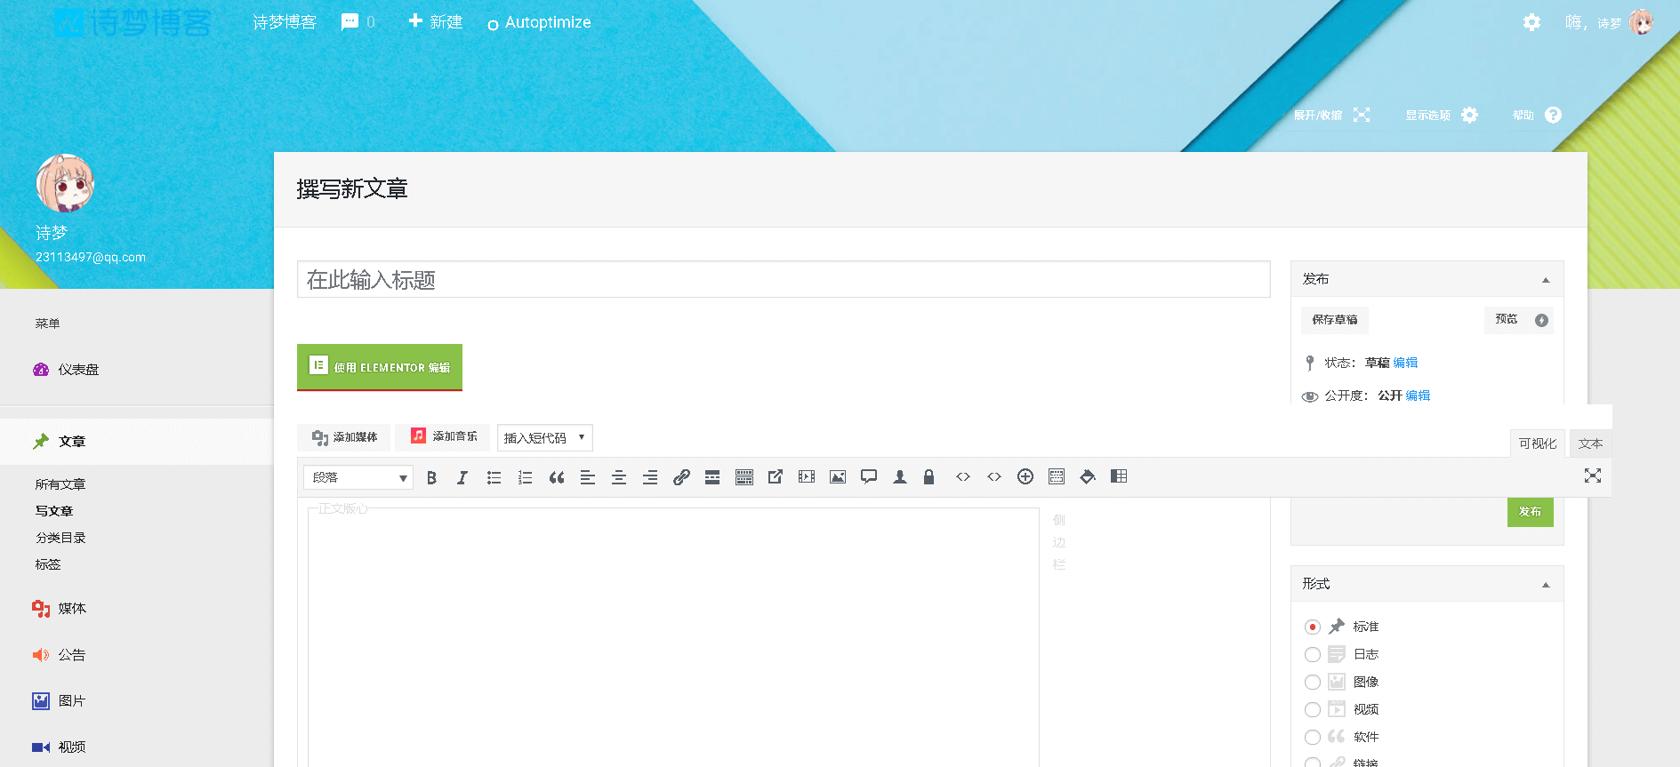The height and width of the screenshot is (767, 1680).
Task: Edit the 公开度 visibility link
Action: tap(1418, 395)
